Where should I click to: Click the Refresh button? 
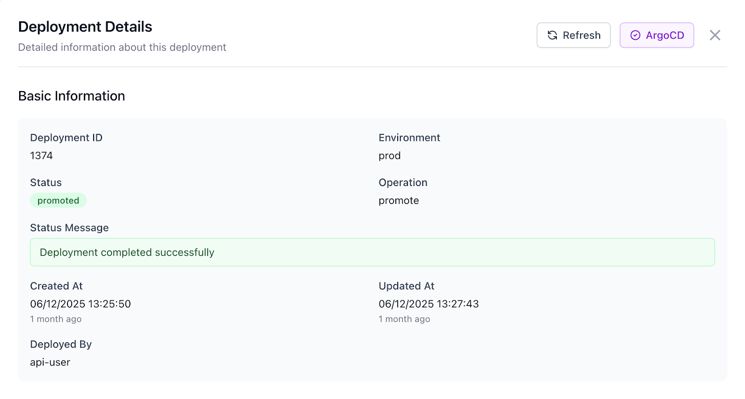click(x=573, y=35)
